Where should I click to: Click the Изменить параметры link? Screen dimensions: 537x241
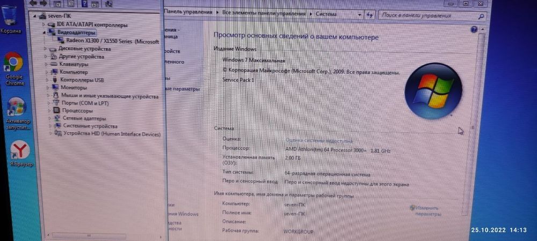(426, 211)
